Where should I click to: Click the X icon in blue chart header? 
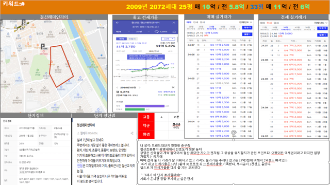point(174,23)
